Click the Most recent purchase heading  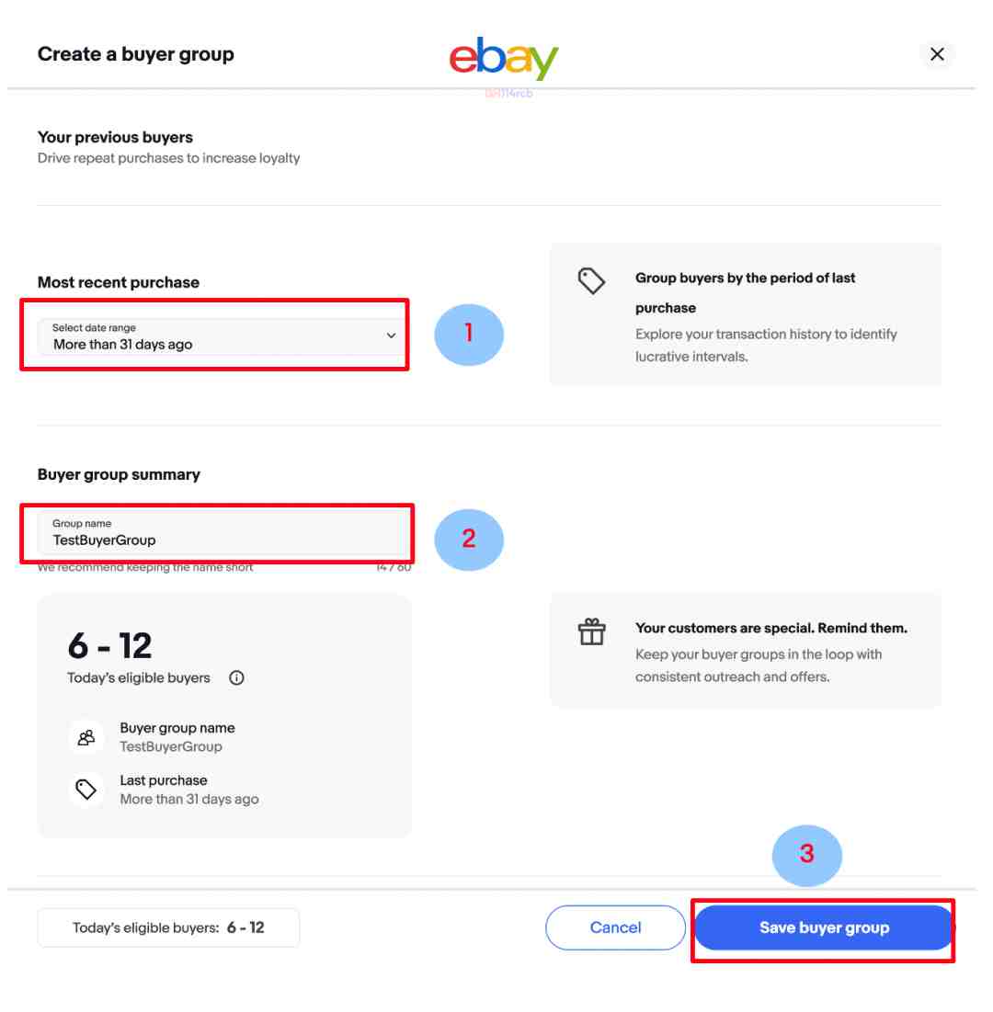(119, 282)
